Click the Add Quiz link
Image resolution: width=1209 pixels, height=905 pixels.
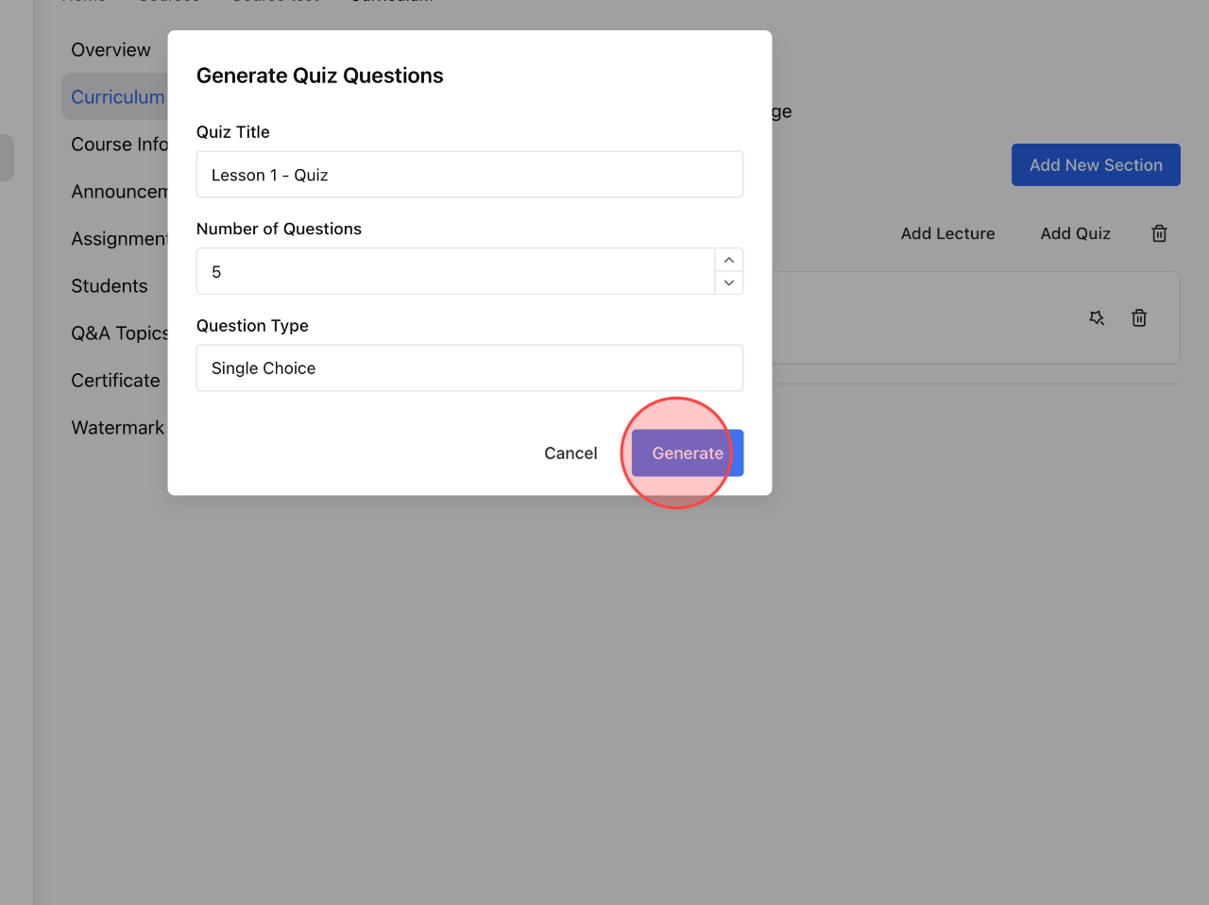[1075, 233]
